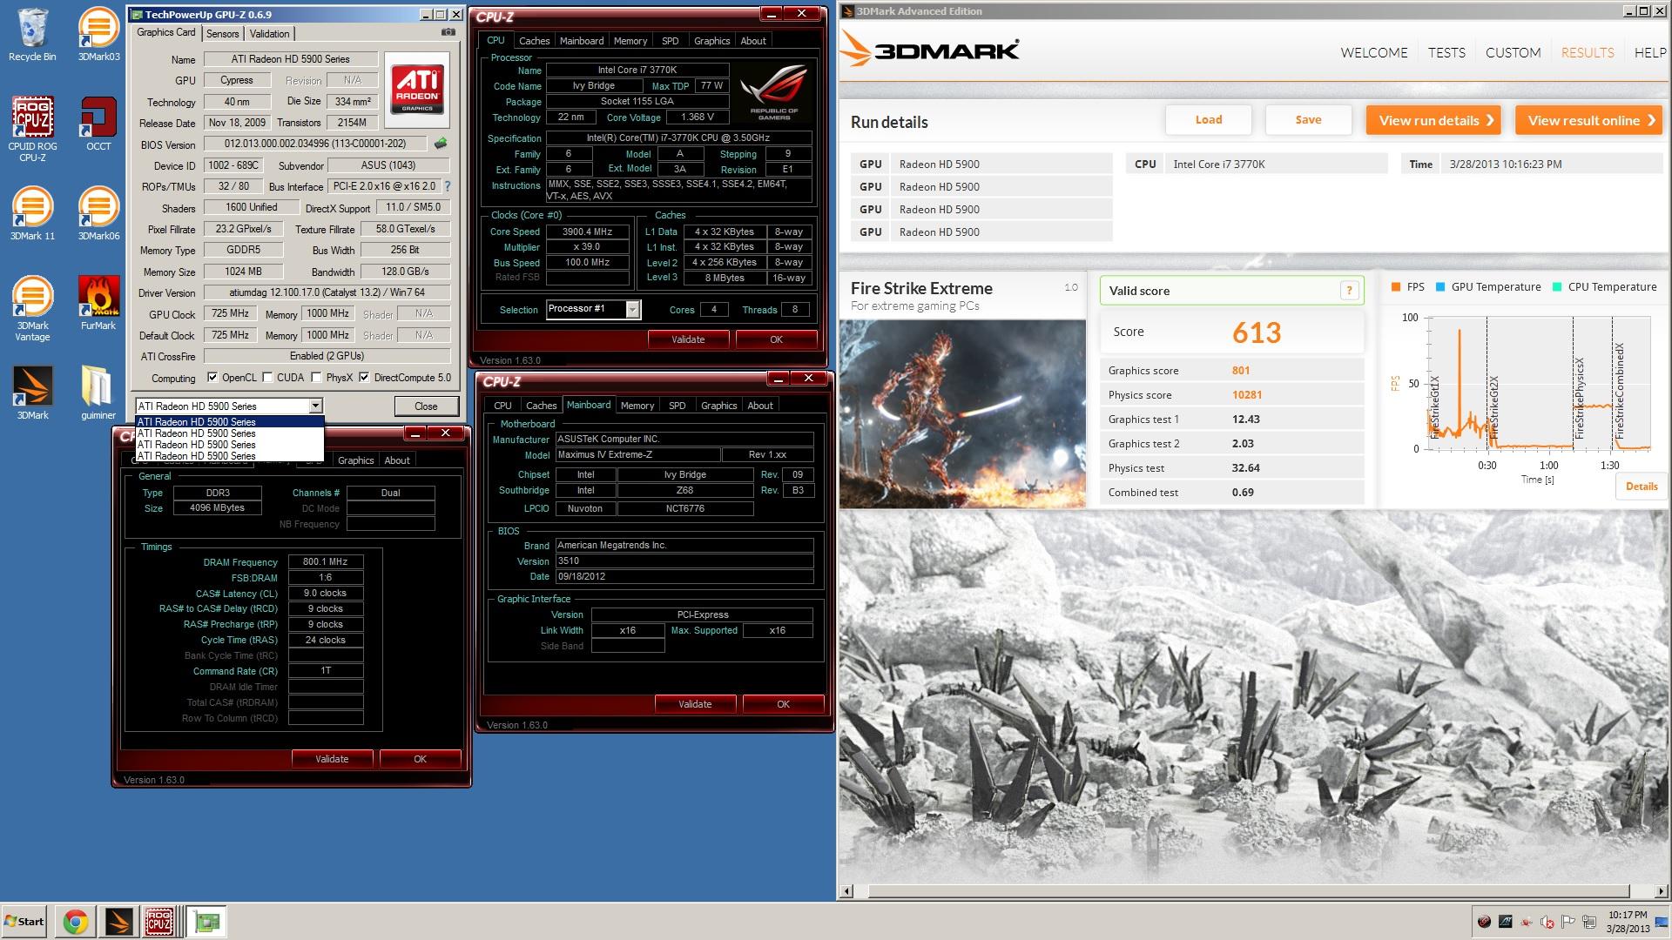Open the FurMark desktop shortcut
This screenshot has height=940, width=1672.
[x=98, y=303]
